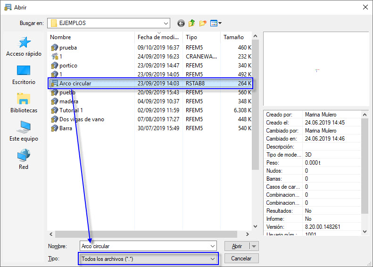The height and width of the screenshot is (267, 373).
Task: Open Red network location
Action: (x=24, y=159)
